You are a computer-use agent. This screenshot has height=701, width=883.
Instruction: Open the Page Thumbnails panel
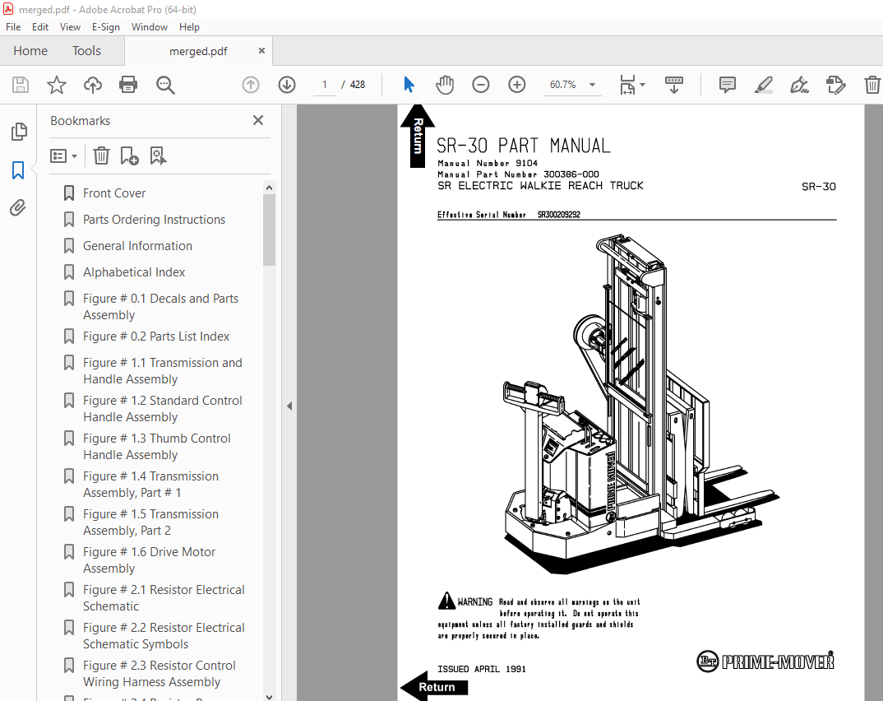[19, 131]
